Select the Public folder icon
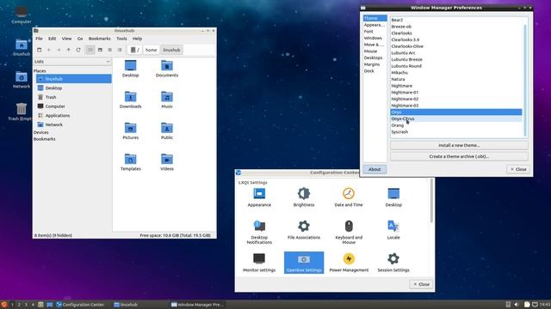This screenshot has height=309, width=551. coord(167,131)
